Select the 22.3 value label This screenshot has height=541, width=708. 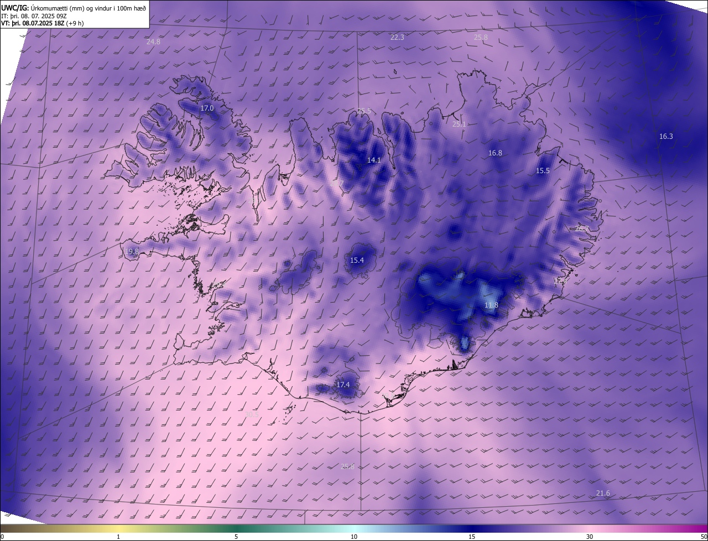click(x=397, y=38)
